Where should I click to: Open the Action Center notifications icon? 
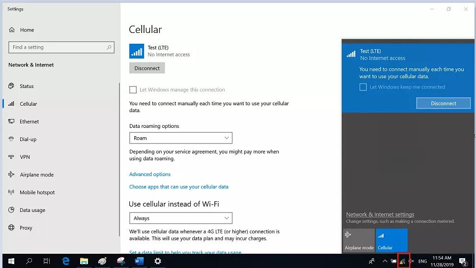[x=463, y=261]
